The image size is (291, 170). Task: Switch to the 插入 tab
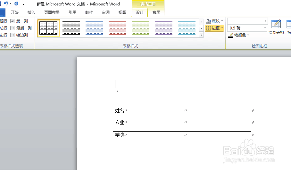(31, 12)
